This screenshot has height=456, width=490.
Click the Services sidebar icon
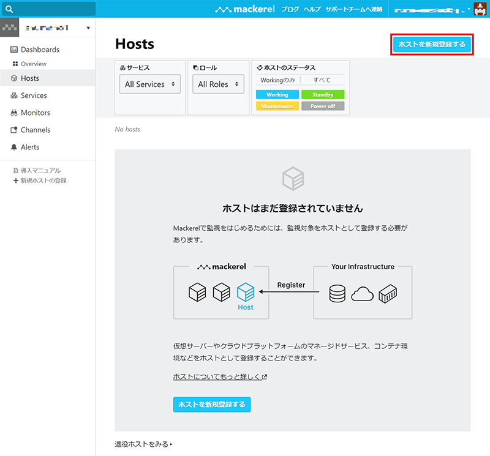point(15,95)
